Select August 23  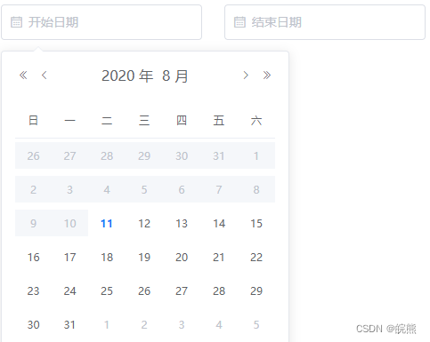tap(33, 290)
